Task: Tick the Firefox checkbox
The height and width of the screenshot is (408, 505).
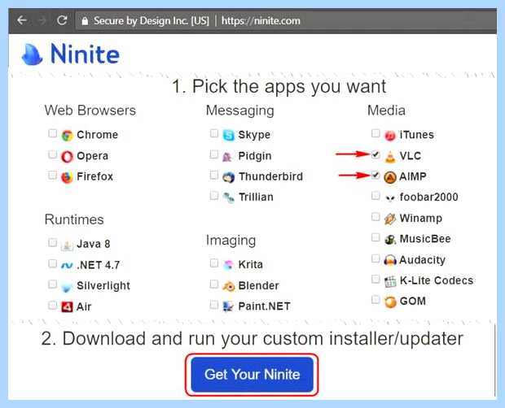Action: [52, 175]
